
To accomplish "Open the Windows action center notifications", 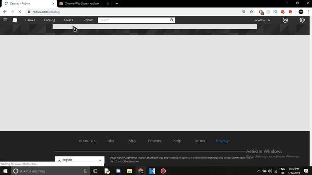I will point(306,171).
